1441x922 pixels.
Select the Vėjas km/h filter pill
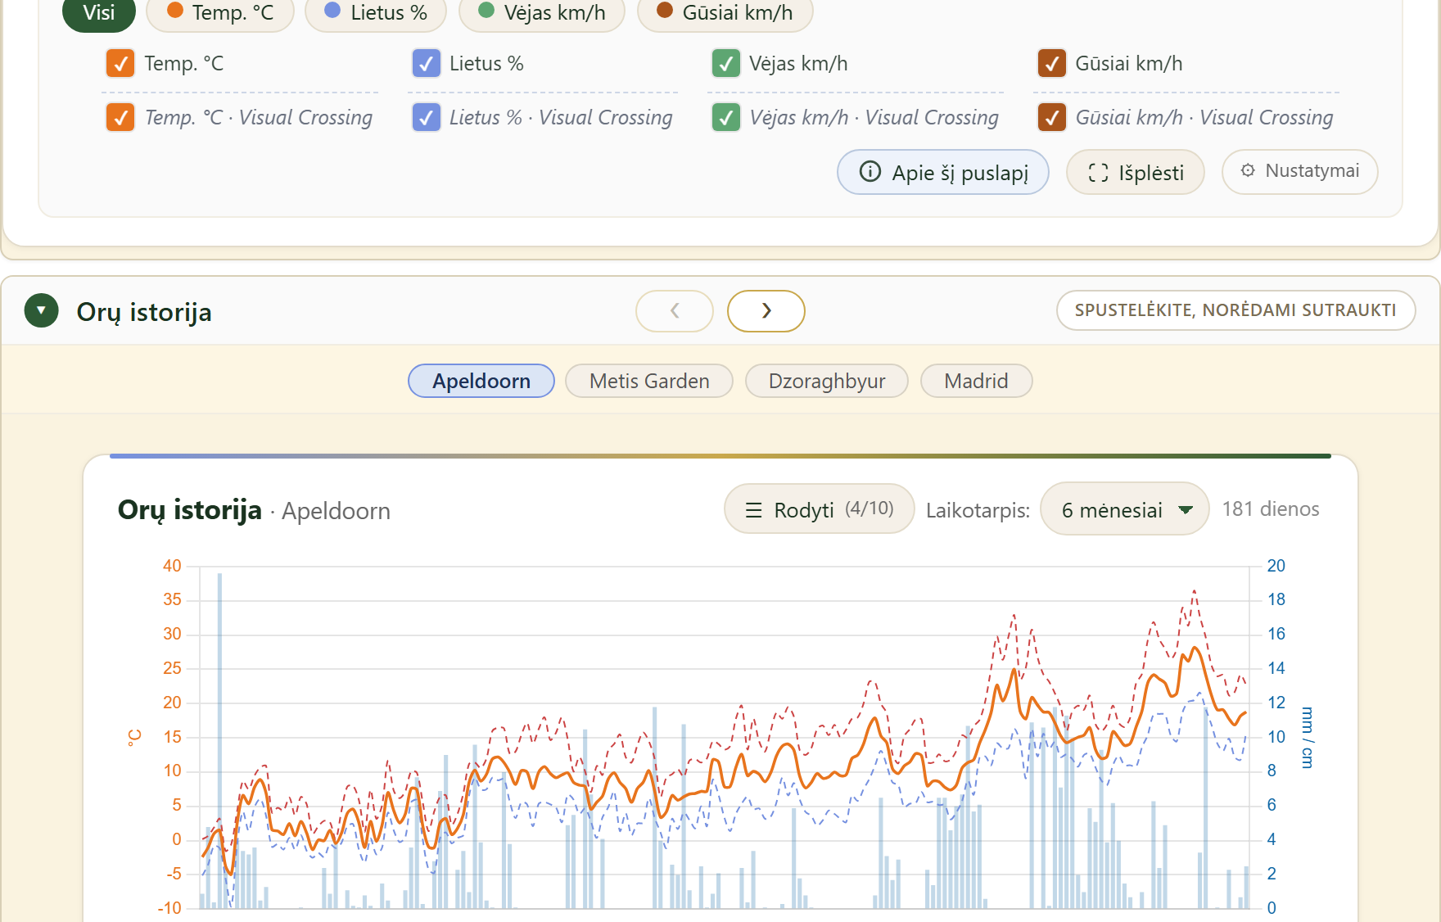pos(542,13)
